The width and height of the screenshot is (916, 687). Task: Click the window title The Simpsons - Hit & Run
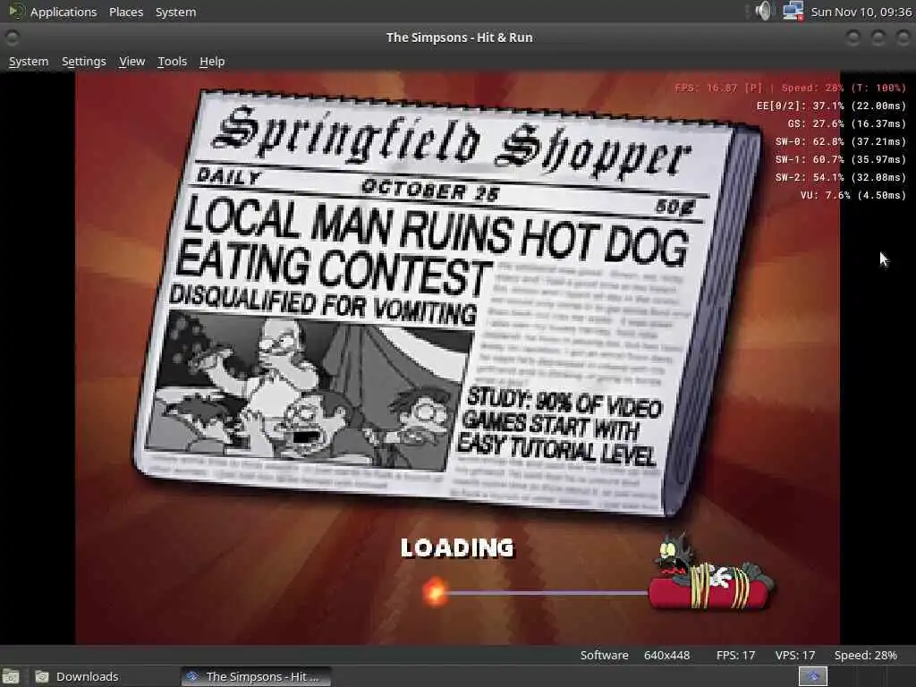(459, 38)
